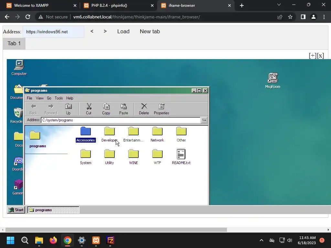This screenshot has height=248, width=331.
Task: Go Up one folder level
Action: [68, 109]
